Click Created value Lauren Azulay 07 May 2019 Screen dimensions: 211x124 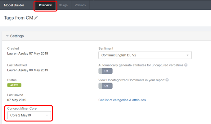pos(28,53)
